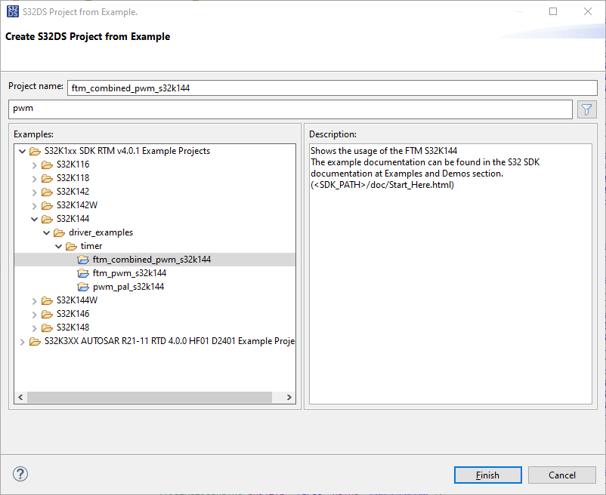The width and height of the screenshot is (606, 495).
Task: Click the S32K1xx SDK root folder icon
Action: click(x=35, y=150)
